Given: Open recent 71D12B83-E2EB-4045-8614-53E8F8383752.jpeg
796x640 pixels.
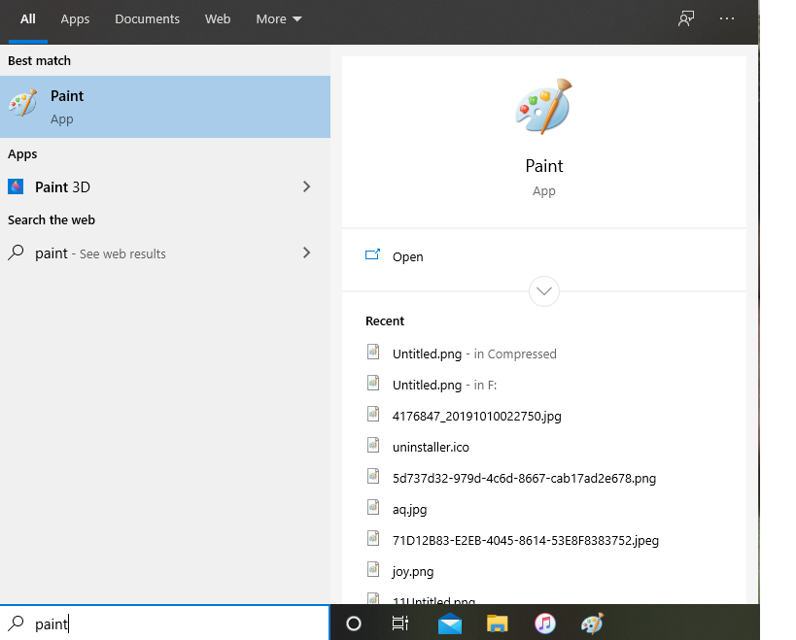Looking at the screenshot, I should 526,541.
